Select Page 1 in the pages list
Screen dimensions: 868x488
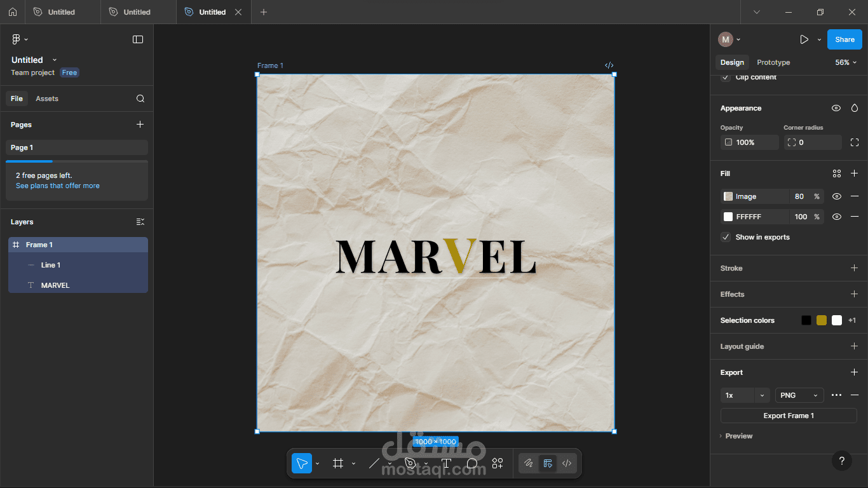[x=77, y=147]
